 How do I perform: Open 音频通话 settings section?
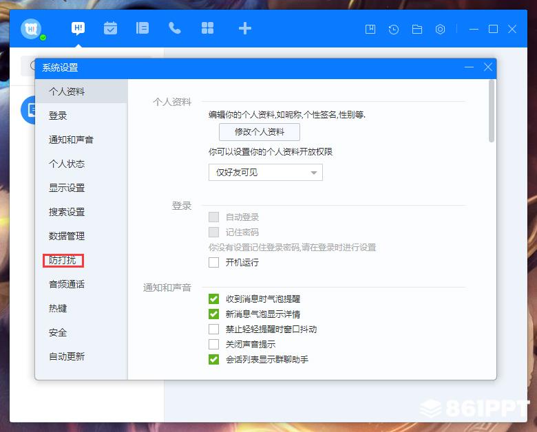(x=81, y=284)
